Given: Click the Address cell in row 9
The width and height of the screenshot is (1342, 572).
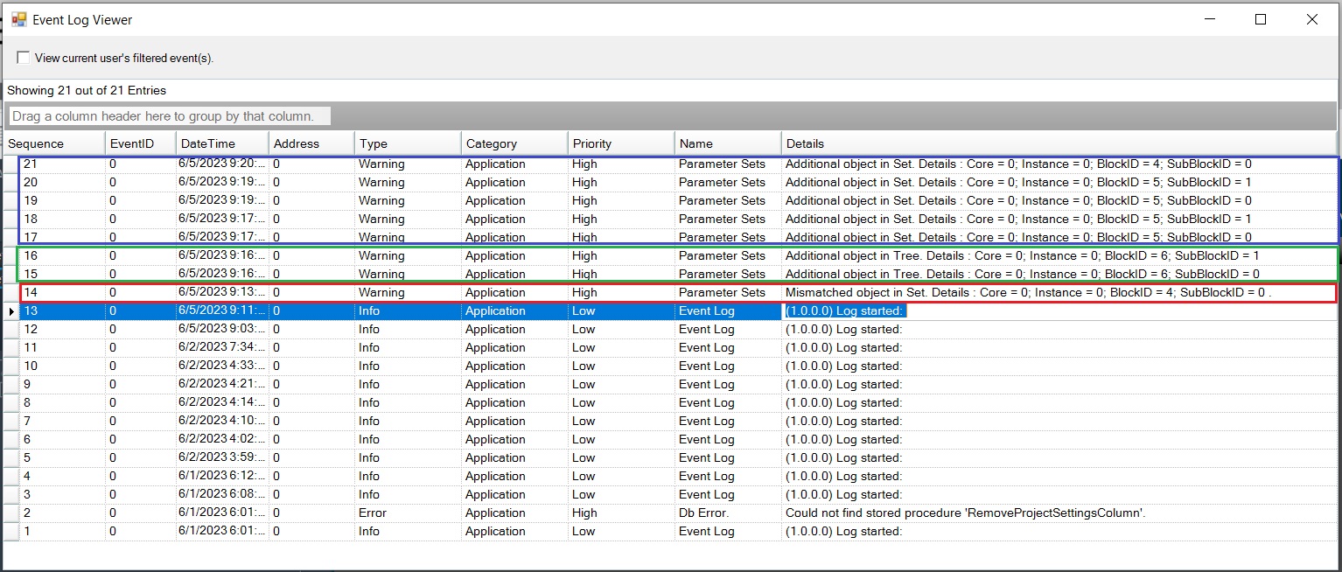Looking at the screenshot, I should tap(311, 384).
